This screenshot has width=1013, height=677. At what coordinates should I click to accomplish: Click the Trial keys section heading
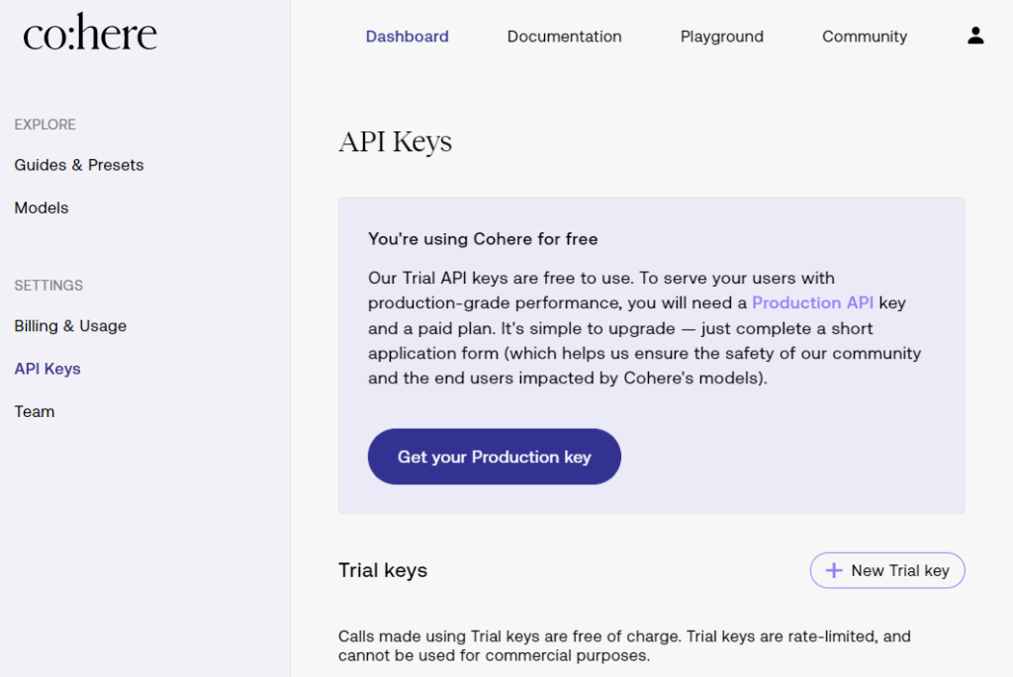383,570
